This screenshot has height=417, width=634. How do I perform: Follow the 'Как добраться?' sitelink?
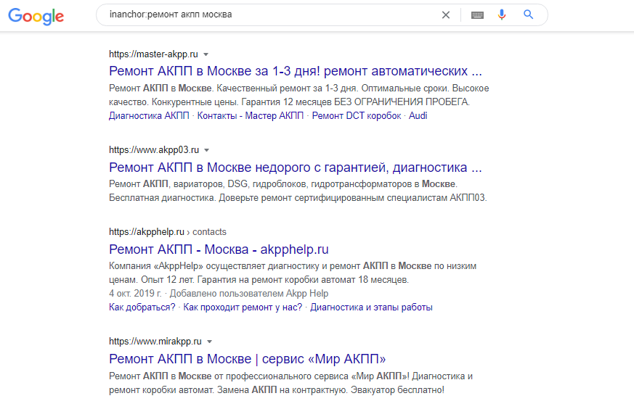(x=142, y=307)
